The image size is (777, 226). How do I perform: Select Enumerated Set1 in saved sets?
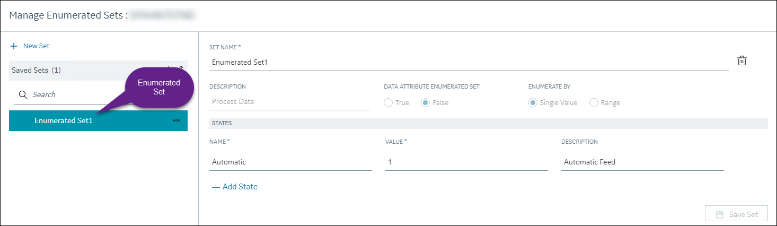click(98, 120)
